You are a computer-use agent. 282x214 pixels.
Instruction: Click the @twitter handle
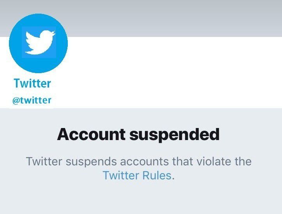[x=32, y=100]
